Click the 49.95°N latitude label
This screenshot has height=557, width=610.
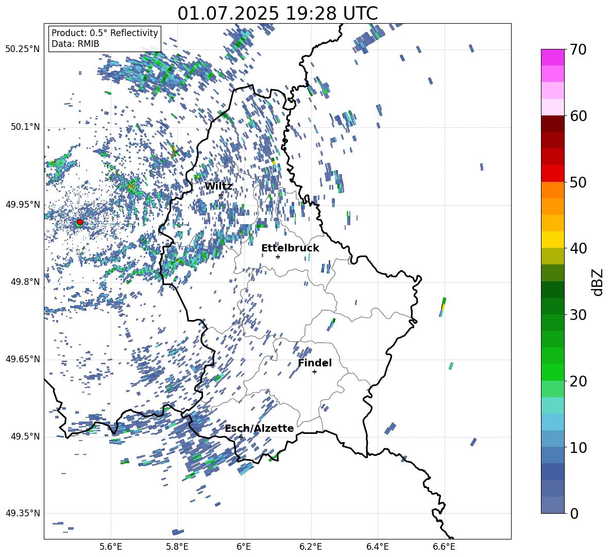(23, 204)
